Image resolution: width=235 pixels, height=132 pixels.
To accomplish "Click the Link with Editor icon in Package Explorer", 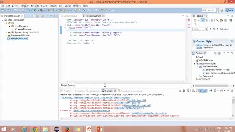I will click(x=37, y=16).
